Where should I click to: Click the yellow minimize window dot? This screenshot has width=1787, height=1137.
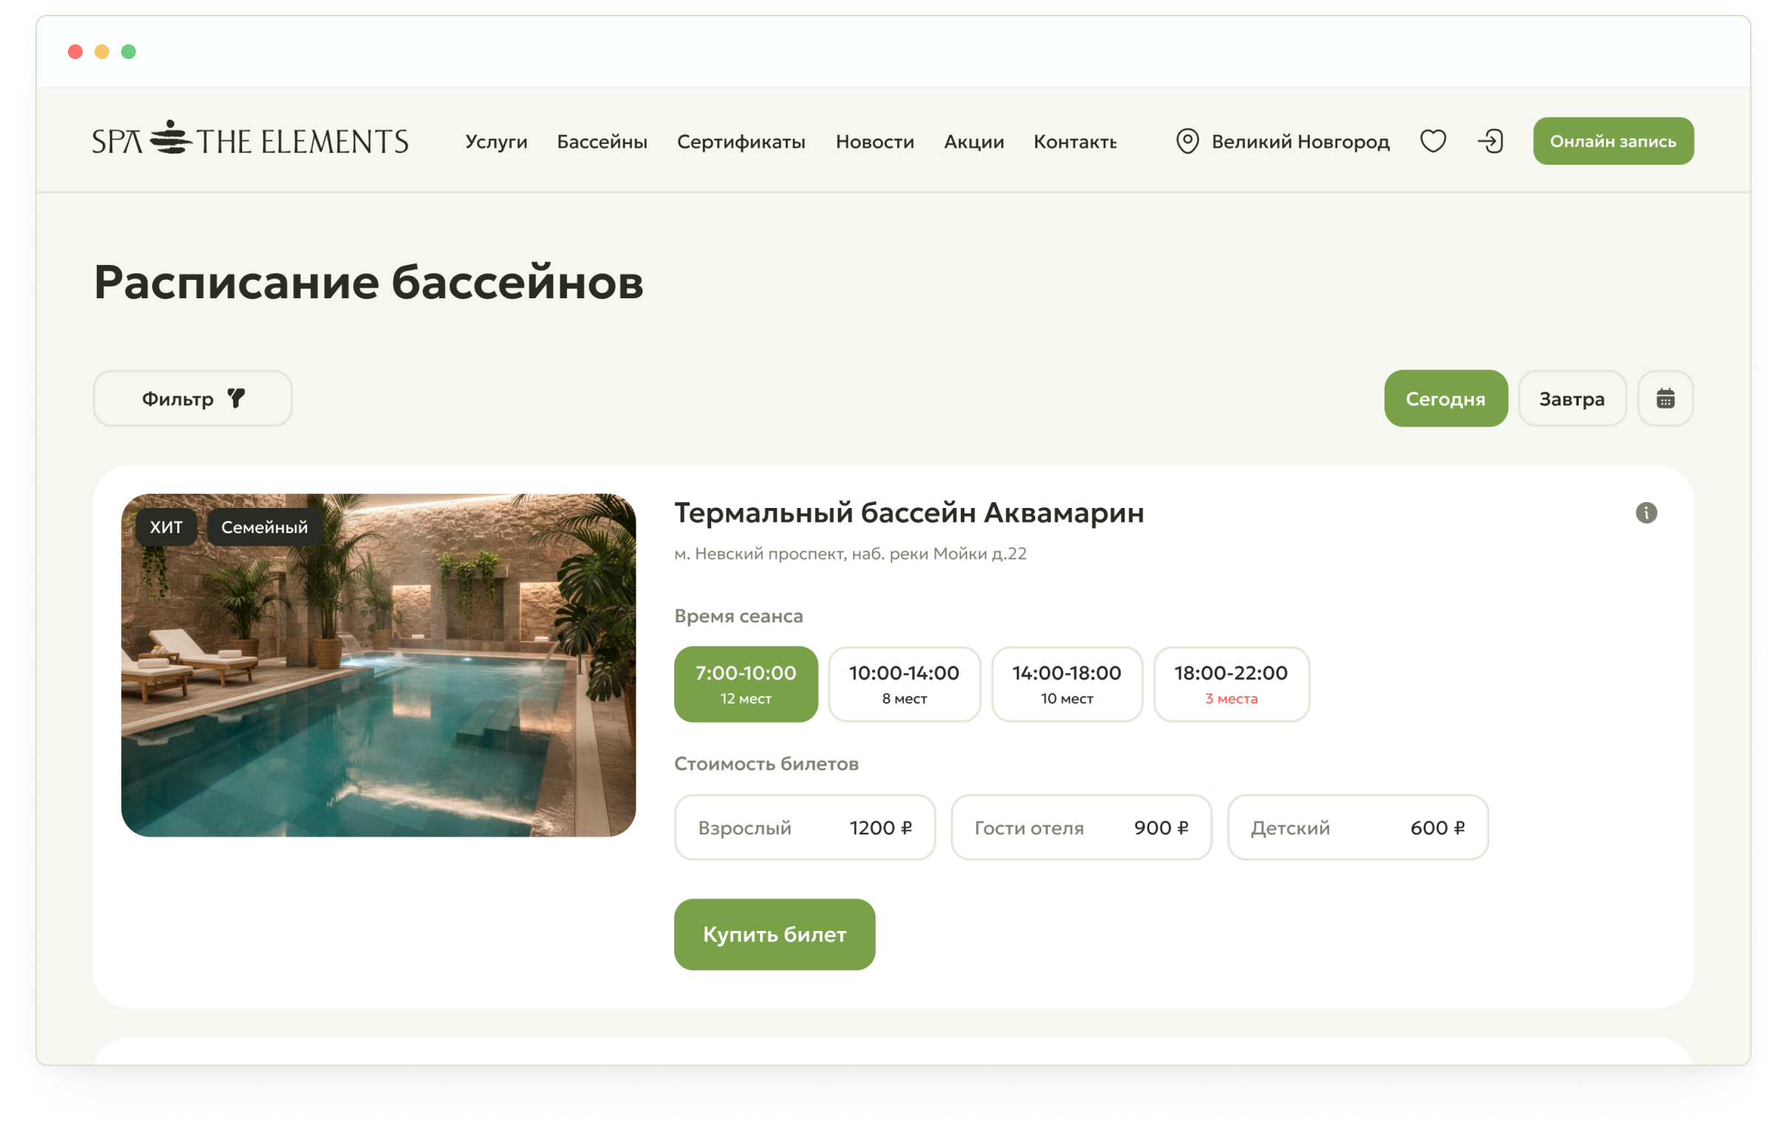coord(102,51)
